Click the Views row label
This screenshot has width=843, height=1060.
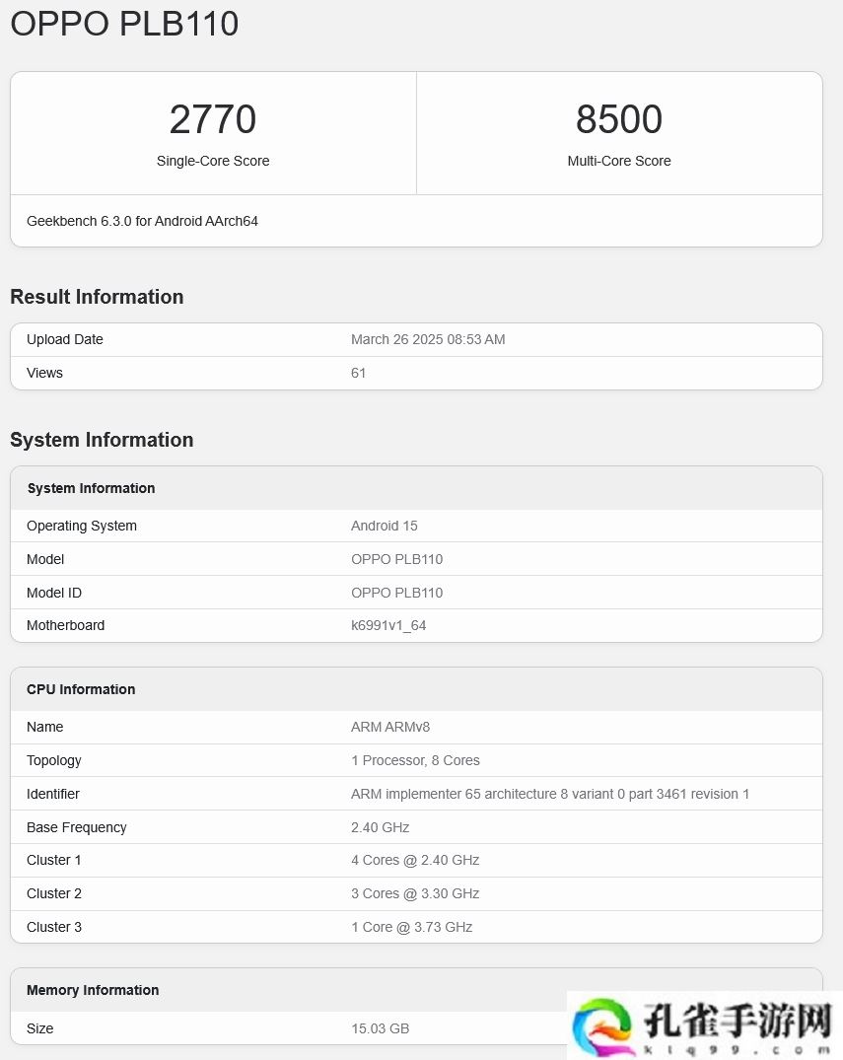(44, 373)
